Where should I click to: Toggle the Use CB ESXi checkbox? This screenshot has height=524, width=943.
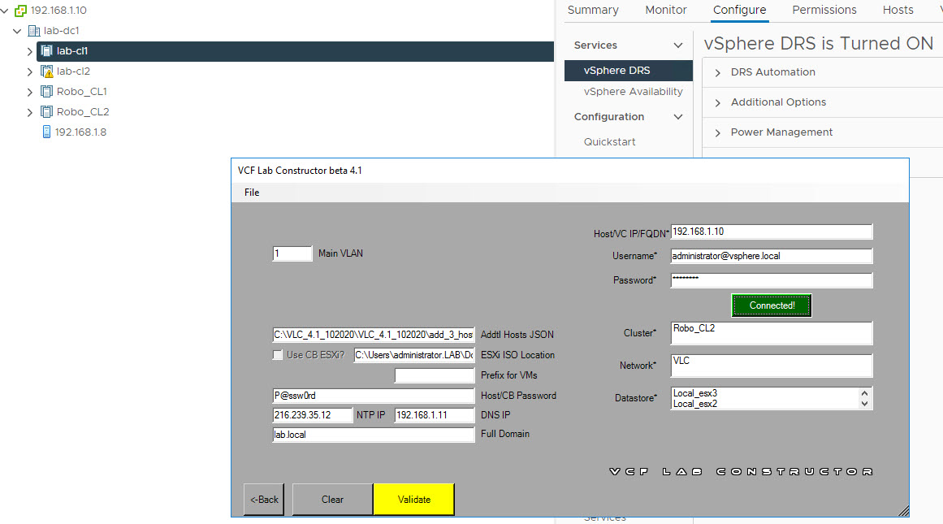[278, 355]
